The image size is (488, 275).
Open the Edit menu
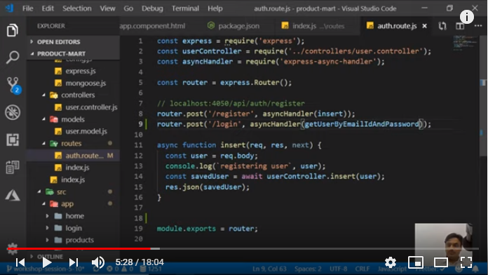click(x=48, y=8)
